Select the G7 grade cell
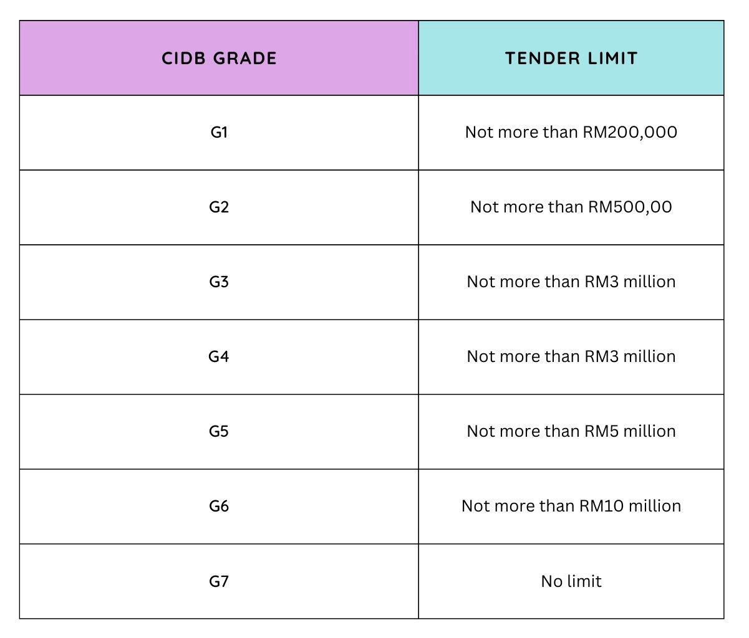This screenshot has width=749, height=638. coord(219,581)
